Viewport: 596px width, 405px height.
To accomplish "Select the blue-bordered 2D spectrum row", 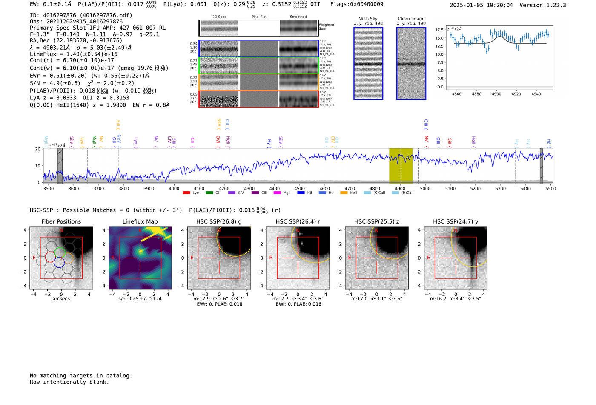I will coord(258,49).
